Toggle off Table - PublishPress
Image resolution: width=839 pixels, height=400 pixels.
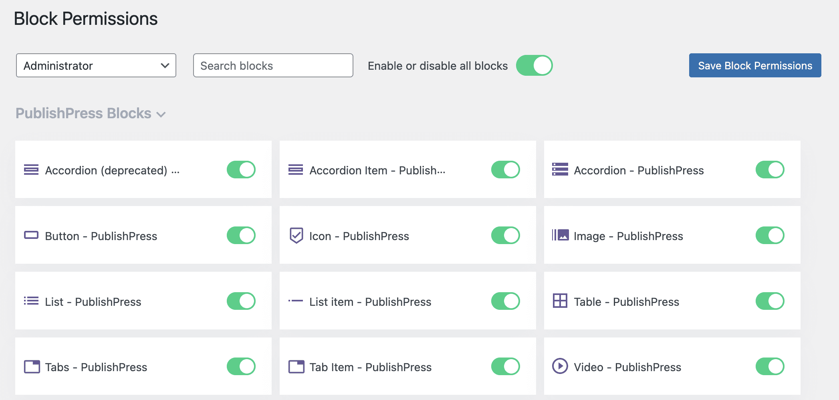[x=770, y=301]
